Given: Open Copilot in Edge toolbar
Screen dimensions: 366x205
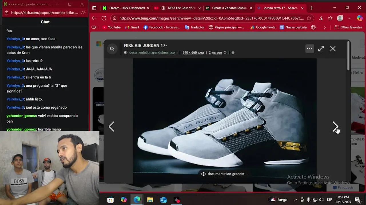Looking at the screenshot, I should 360,18.
